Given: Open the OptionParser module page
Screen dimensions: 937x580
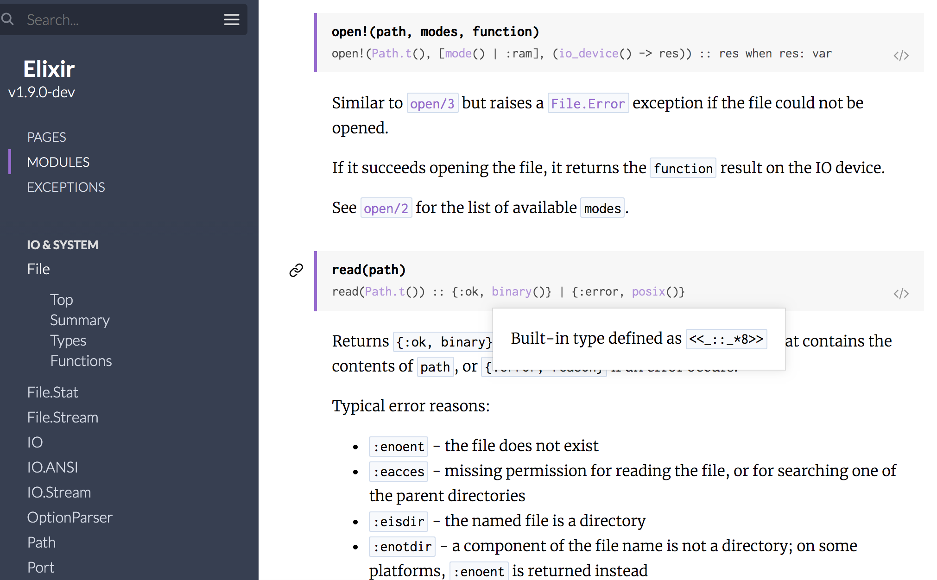Looking at the screenshot, I should (70, 517).
